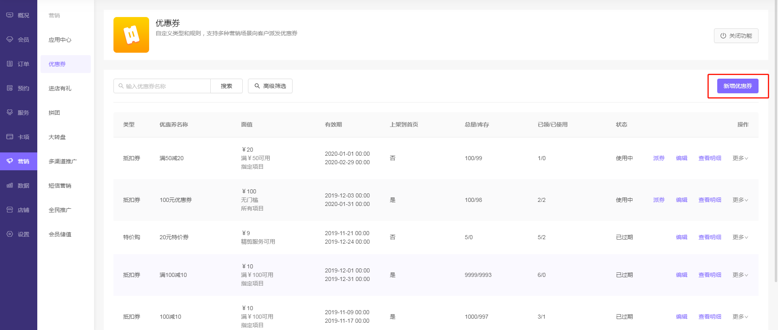
Task: Click 编辑 for 满50减20 coupon
Action: (x=682, y=158)
